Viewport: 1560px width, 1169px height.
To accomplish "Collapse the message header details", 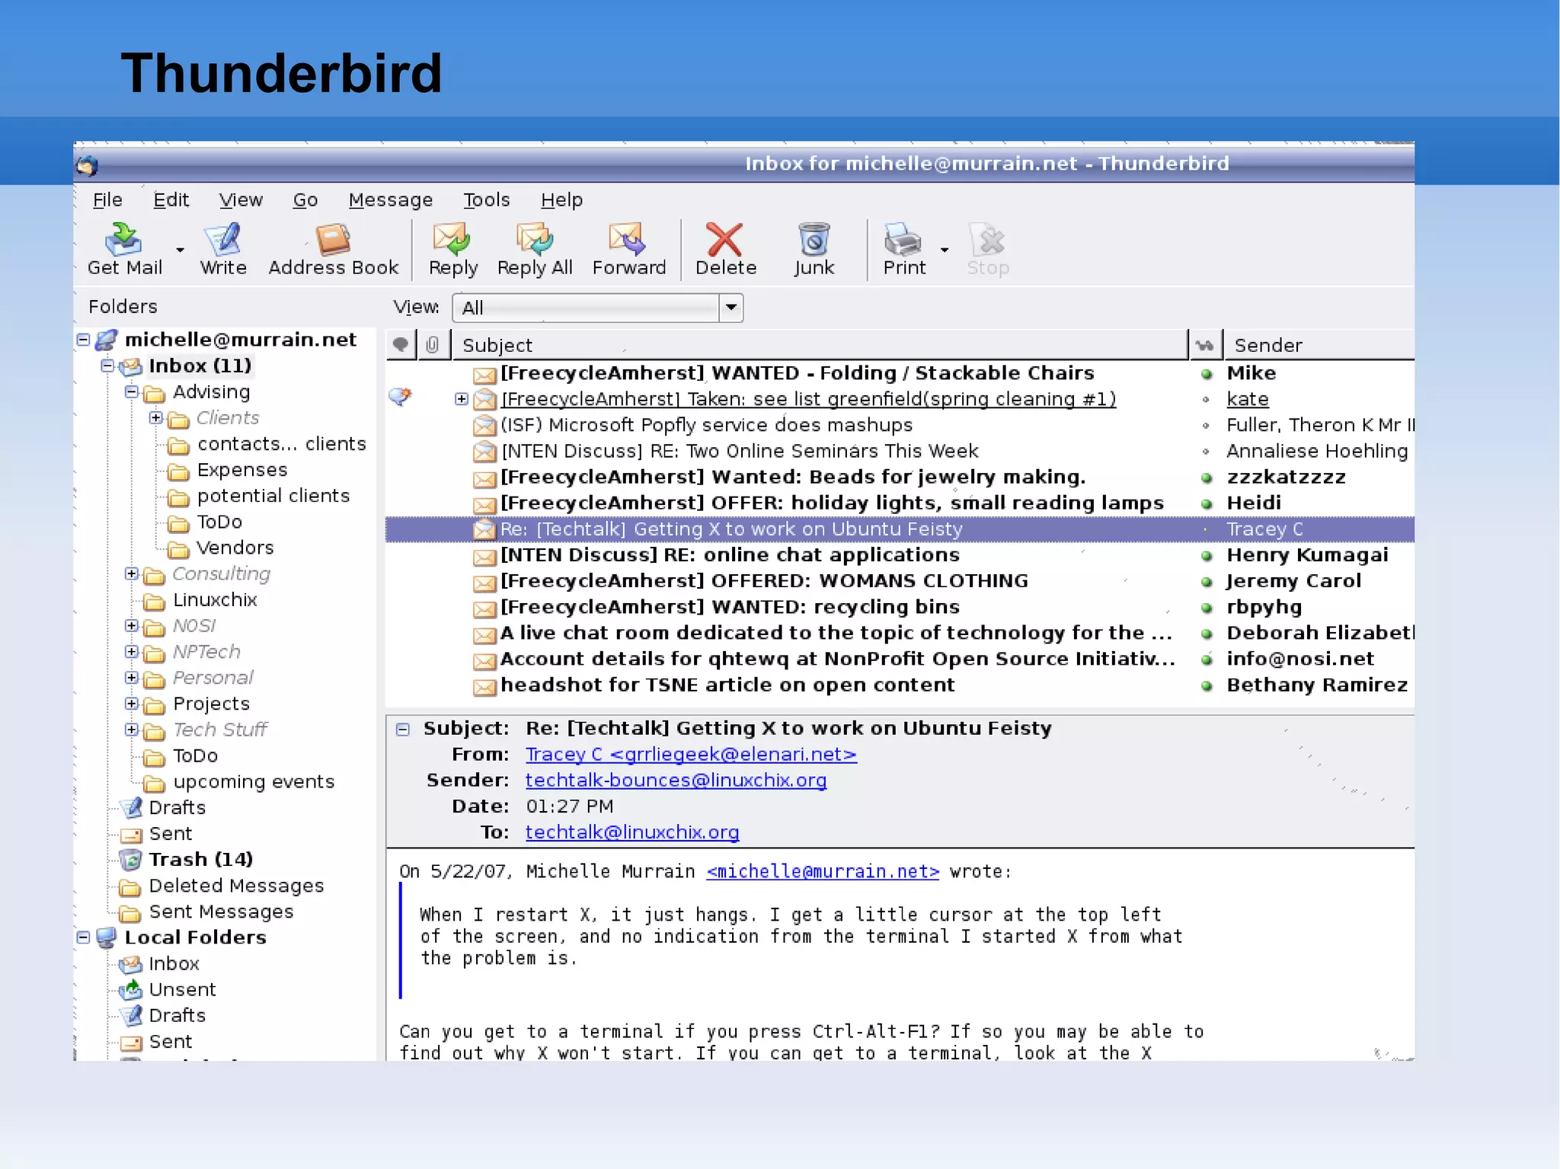I will [403, 729].
